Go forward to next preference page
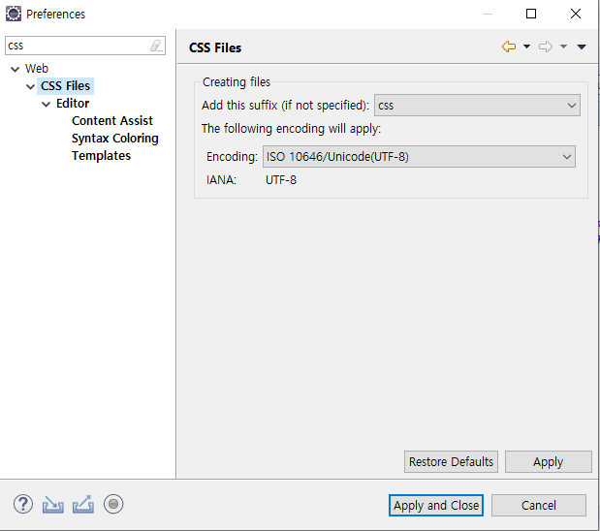 click(546, 47)
